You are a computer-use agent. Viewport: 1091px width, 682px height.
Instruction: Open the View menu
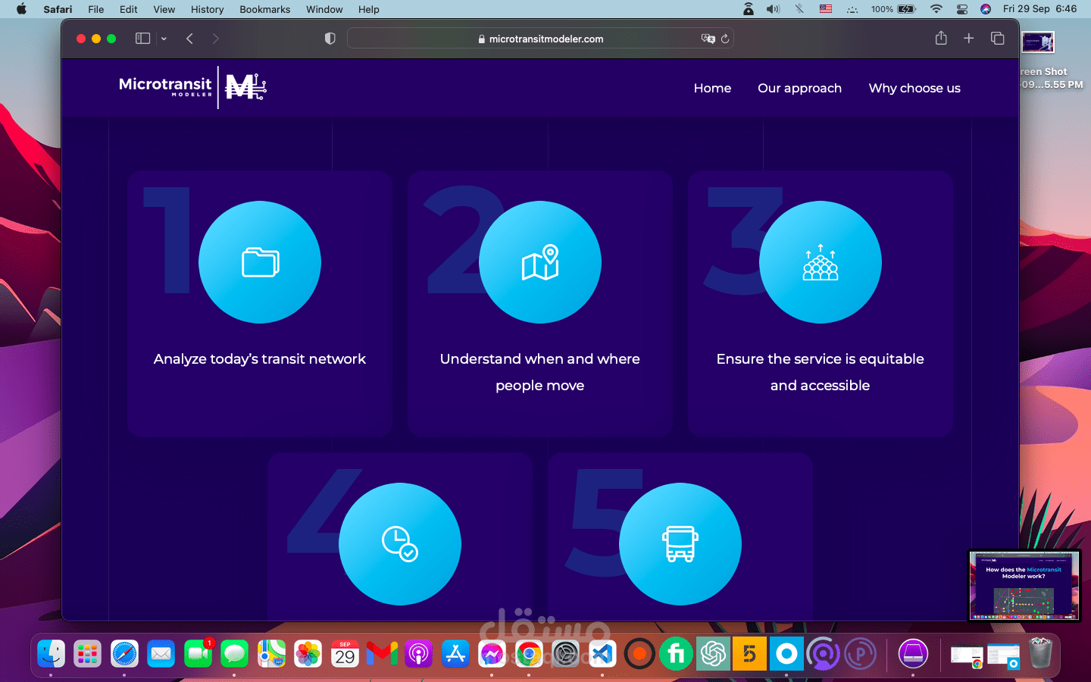point(164,9)
